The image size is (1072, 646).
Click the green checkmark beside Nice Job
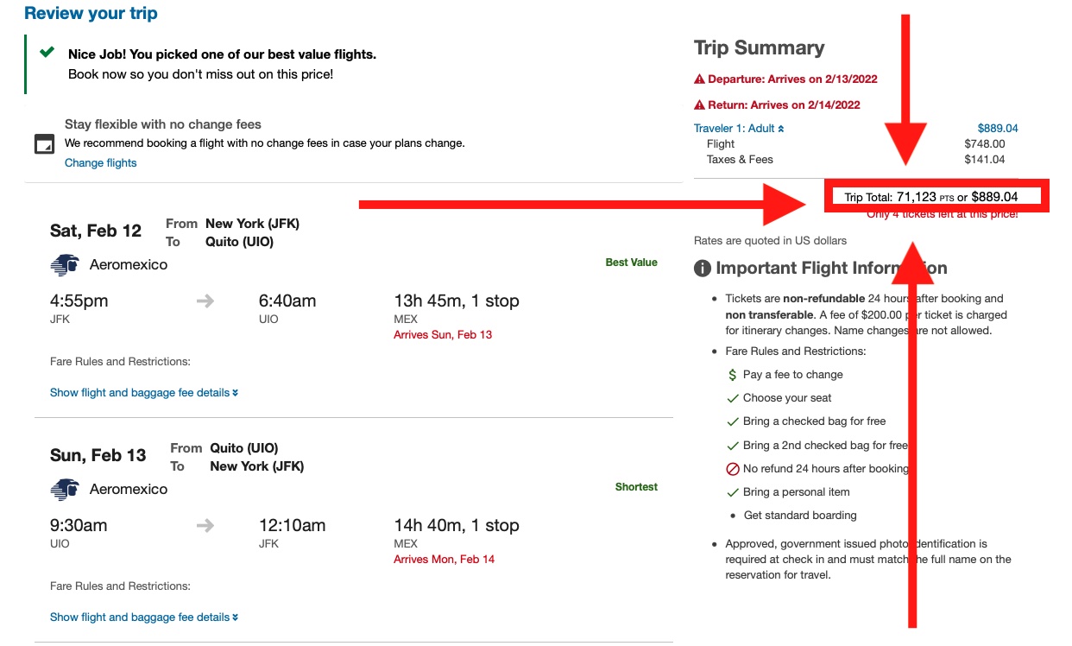[47, 53]
